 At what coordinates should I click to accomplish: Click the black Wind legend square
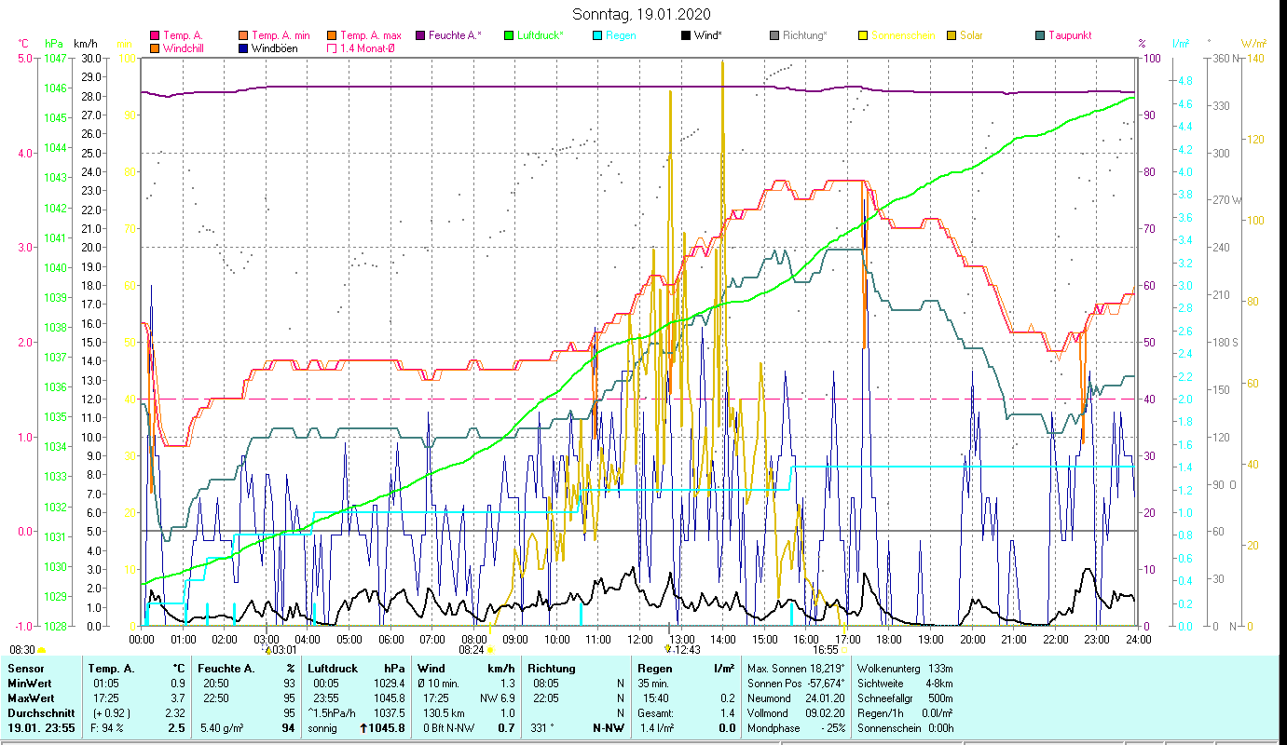point(687,36)
